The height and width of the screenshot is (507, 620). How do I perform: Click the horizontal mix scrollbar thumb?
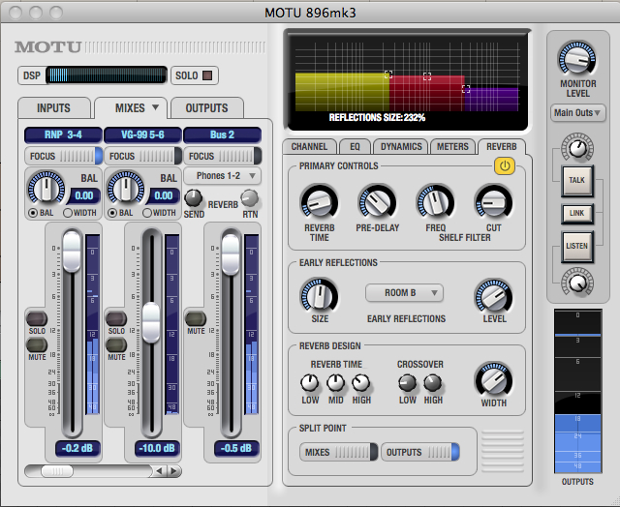click(x=57, y=471)
